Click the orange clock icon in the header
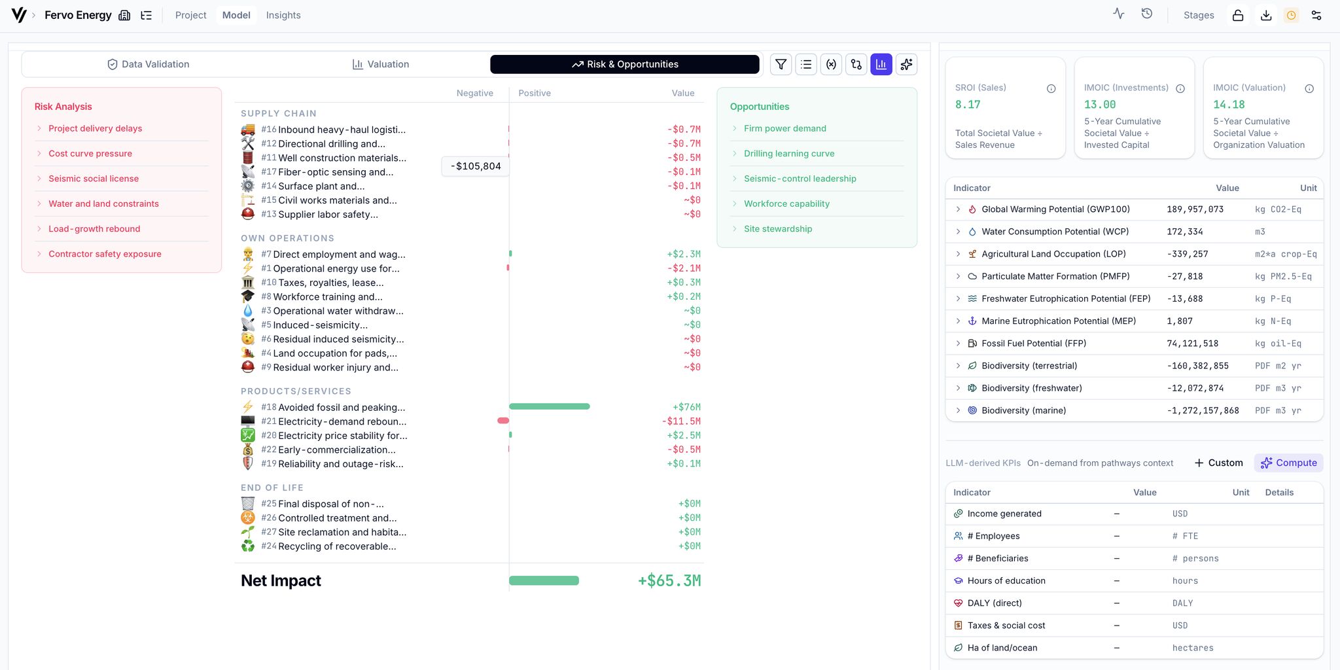Screen dimensions: 1340x670 coord(1291,14)
